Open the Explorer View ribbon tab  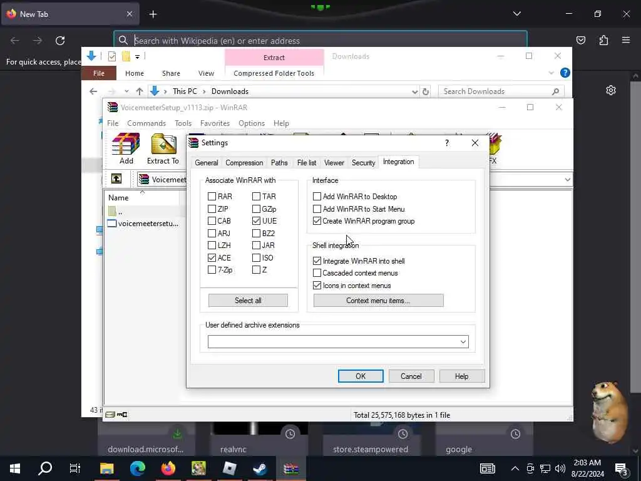(206, 73)
